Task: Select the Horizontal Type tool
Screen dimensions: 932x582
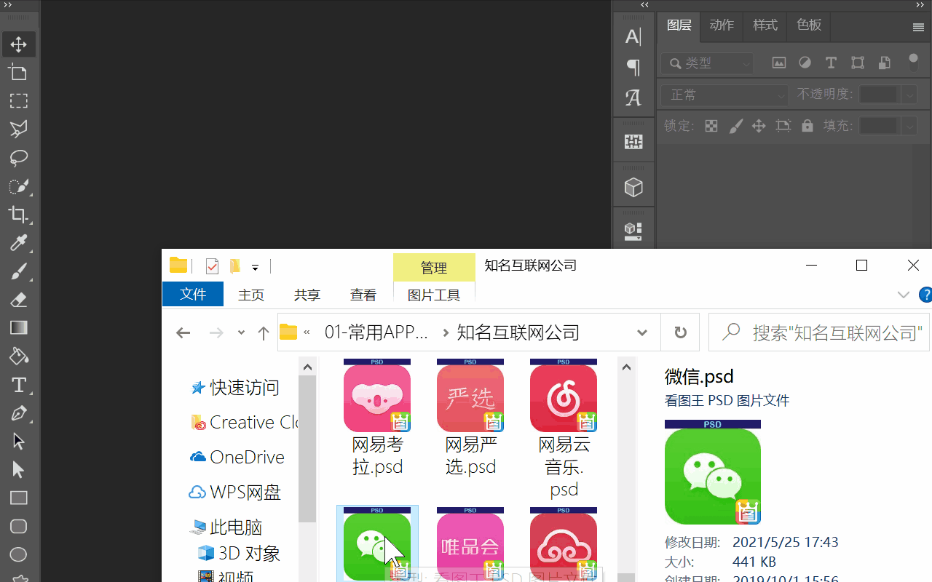Action: (18, 385)
